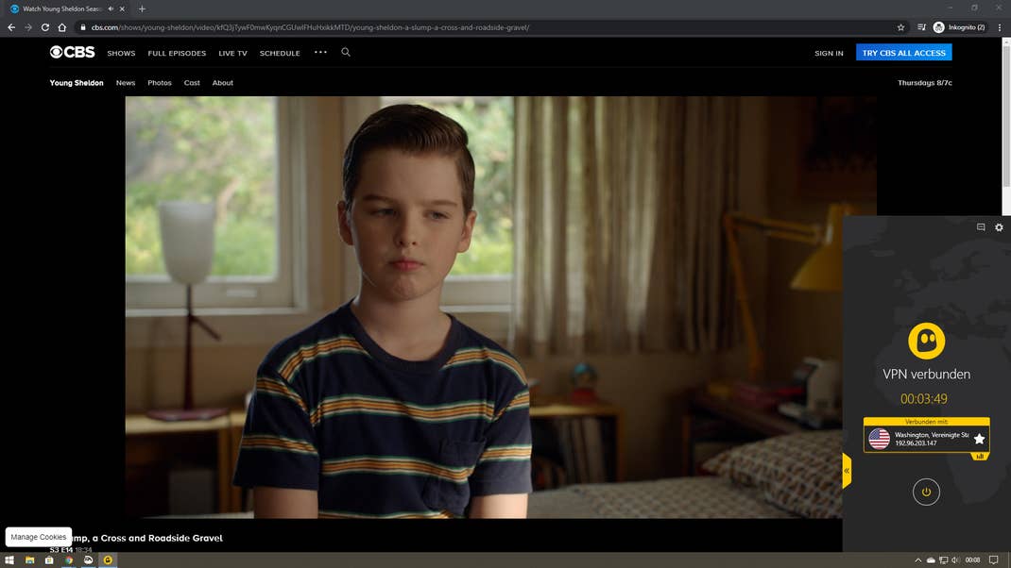The width and height of the screenshot is (1011, 568).
Task: Click the Manage Cookies button
Action: [39, 537]
